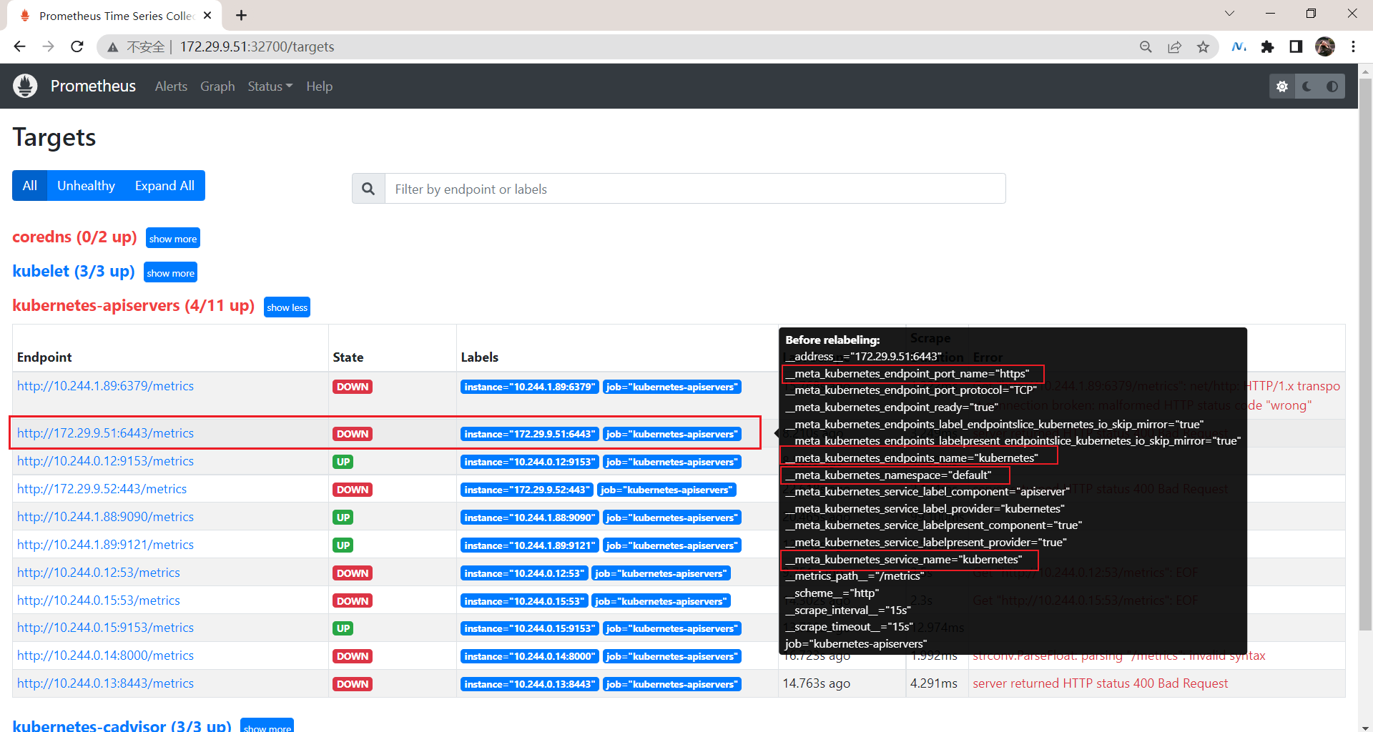This screenshot has height=732, width=1373.
Task: Open endpoint http://10.244.0.14:8000/metrics
Action: [105, 655]
